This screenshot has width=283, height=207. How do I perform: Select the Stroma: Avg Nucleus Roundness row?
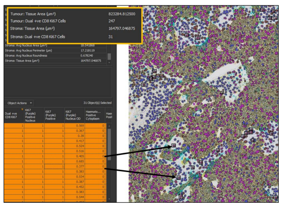pyautogui.click(x=55, y=55)
